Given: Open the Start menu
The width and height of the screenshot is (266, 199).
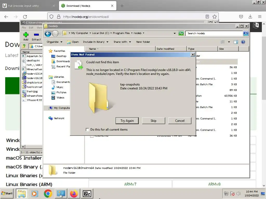Looking at the screenshot, I should [7, 193].
